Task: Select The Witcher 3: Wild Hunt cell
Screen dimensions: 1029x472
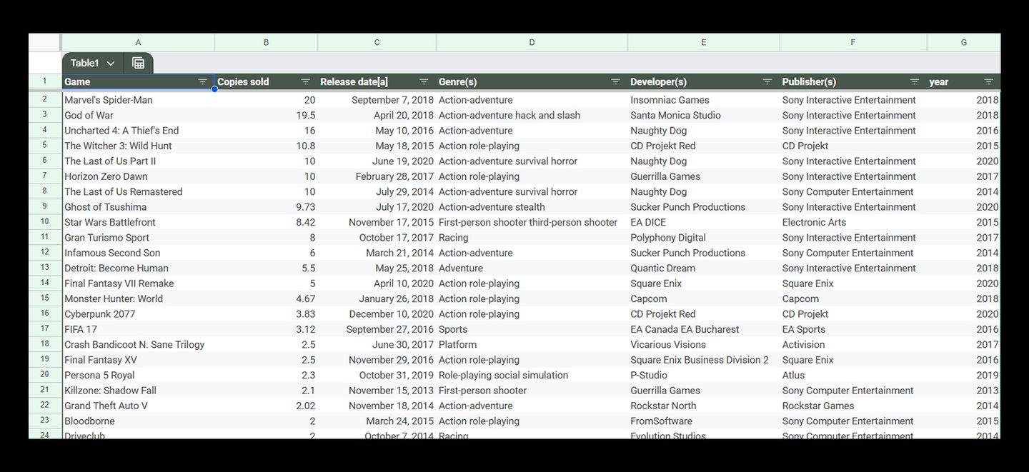Action: pyautogui.click(x=138, y=146)
